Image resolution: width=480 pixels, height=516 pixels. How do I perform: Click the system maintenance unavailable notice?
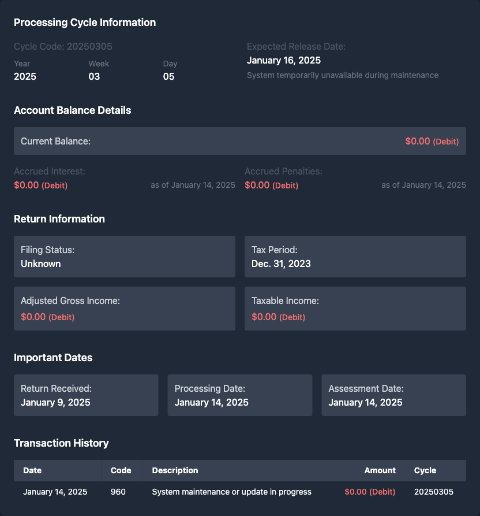pos(343,75)
